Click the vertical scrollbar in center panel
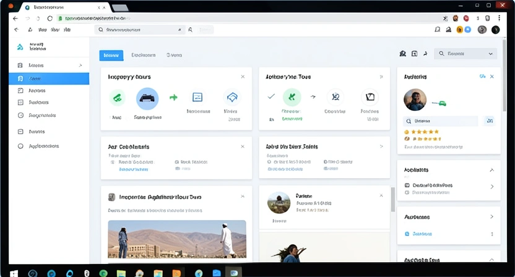Screen dimensions: 515x277 [x=392, y=199]
